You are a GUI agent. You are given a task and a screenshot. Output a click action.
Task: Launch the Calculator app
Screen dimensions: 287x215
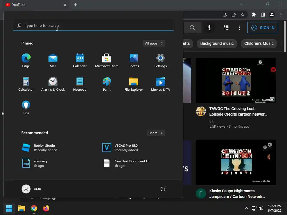pos(26,84)
